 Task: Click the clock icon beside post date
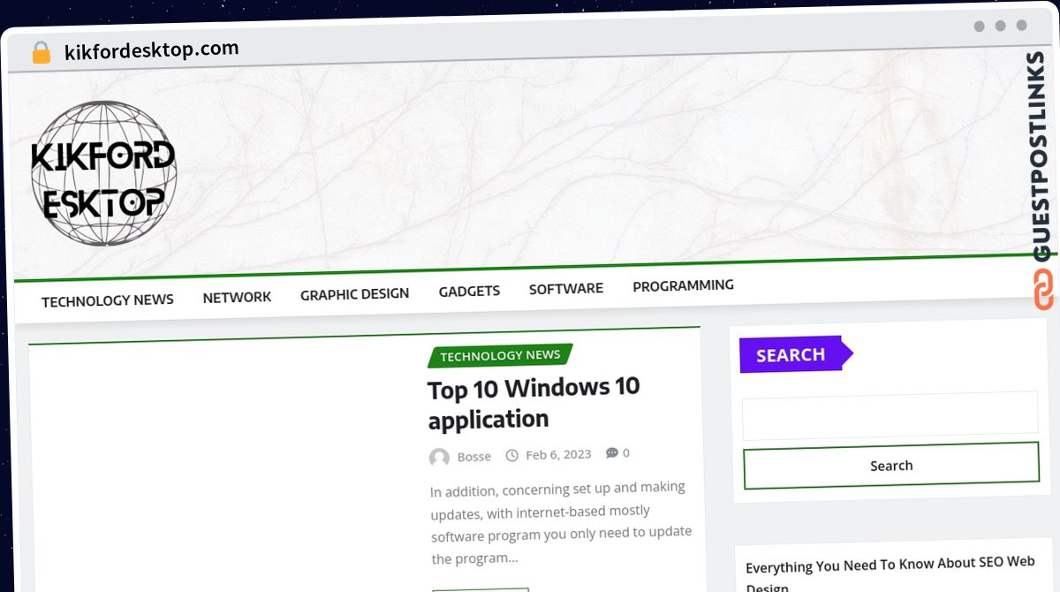[x=511, y=456]
